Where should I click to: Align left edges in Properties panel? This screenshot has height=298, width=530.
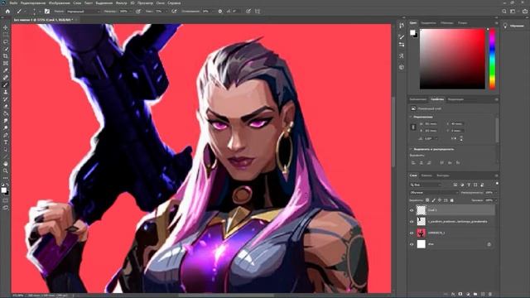pyautogui.click(x=413, y=163)
